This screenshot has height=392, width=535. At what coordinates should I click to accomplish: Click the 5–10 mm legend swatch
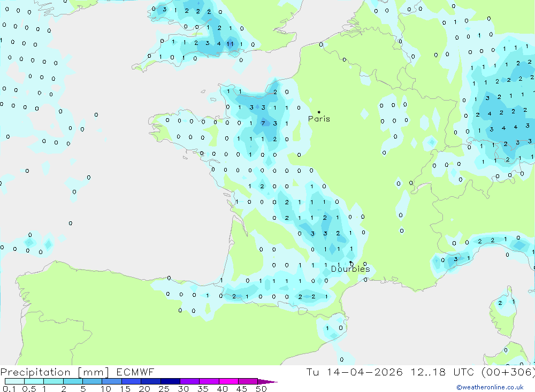point(93,381)
